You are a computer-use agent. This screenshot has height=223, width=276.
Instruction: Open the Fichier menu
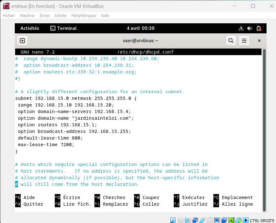pyautogui.click(x=9, y=15)
